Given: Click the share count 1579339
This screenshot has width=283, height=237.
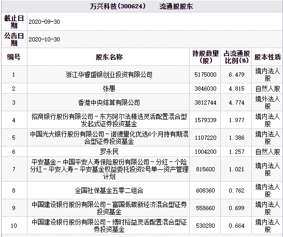Looking at the screenshot, I should (x=205, y=120).
